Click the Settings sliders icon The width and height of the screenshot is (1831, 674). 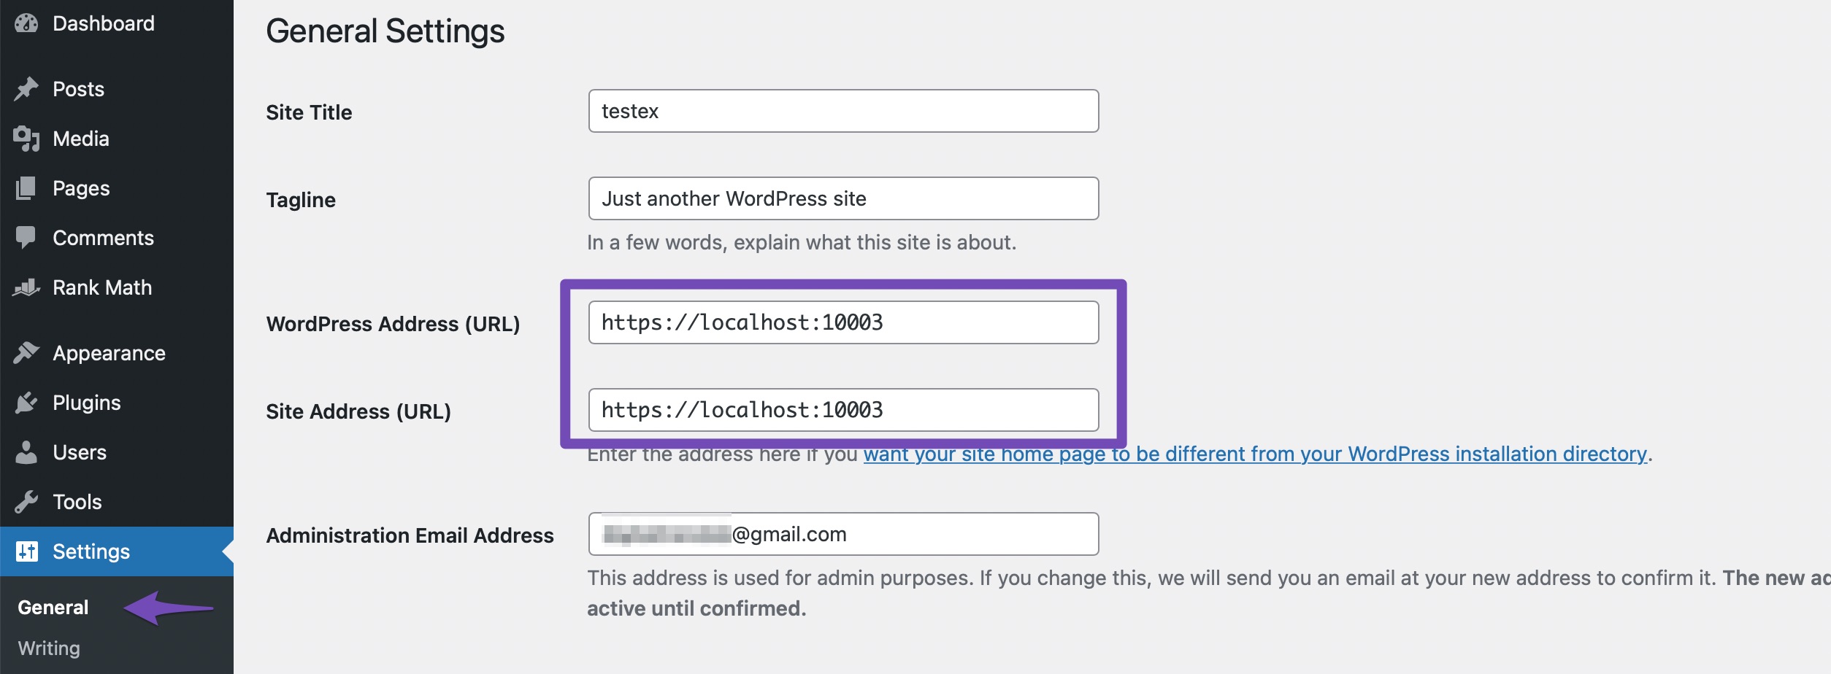pos(27,551)
